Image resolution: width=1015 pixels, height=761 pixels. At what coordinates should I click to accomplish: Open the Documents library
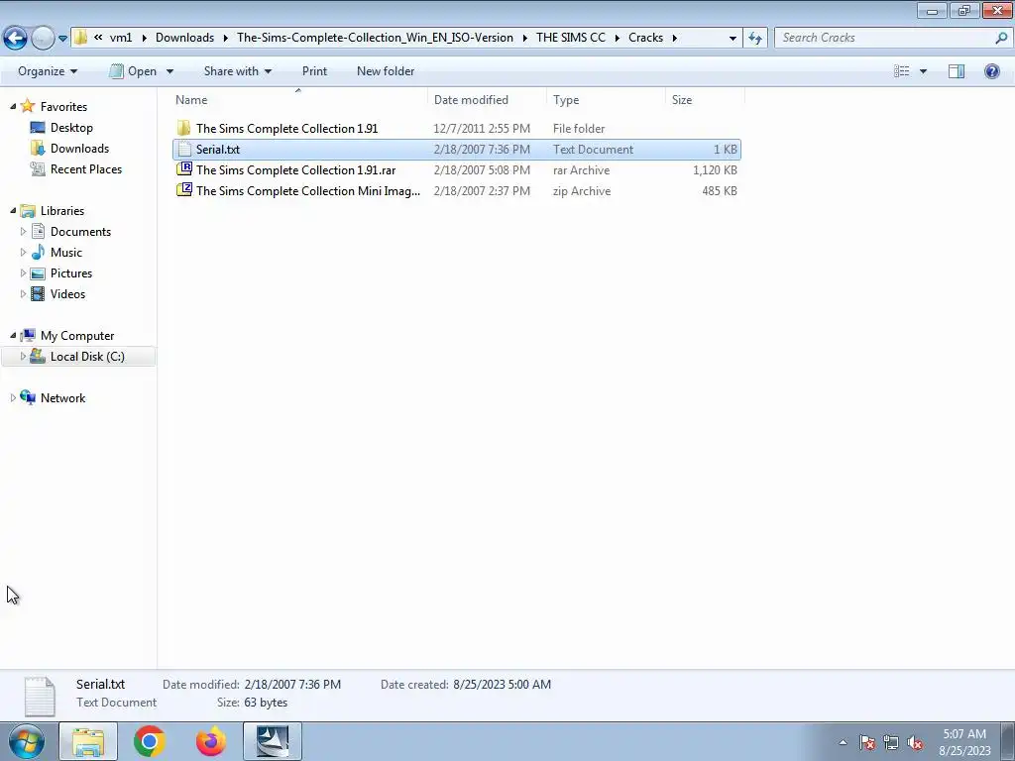click(x=80, y=232)
